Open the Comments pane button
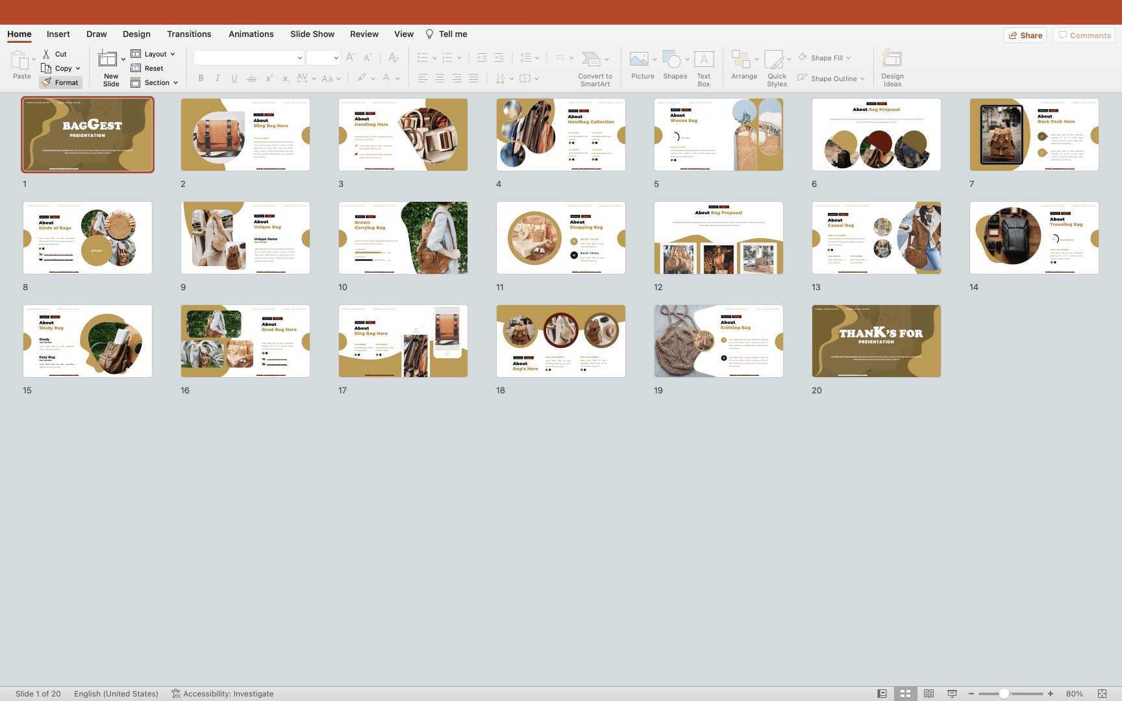 point(1084,35)
